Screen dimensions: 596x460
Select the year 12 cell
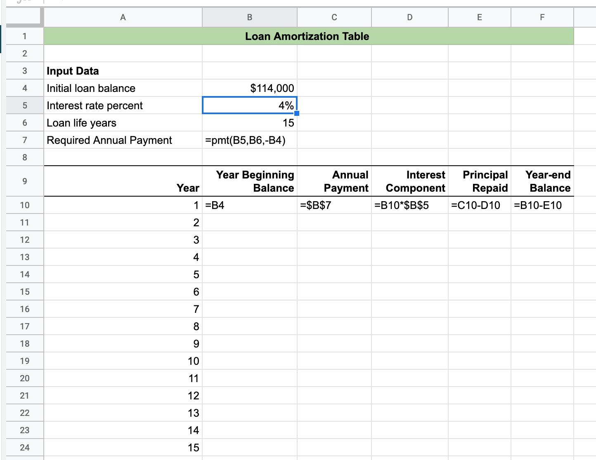coord(123,396)
